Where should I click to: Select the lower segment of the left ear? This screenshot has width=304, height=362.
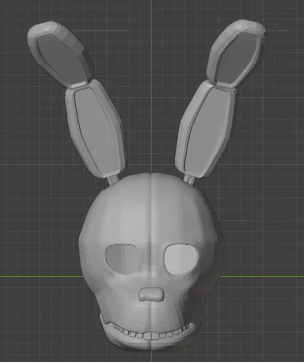96,129
